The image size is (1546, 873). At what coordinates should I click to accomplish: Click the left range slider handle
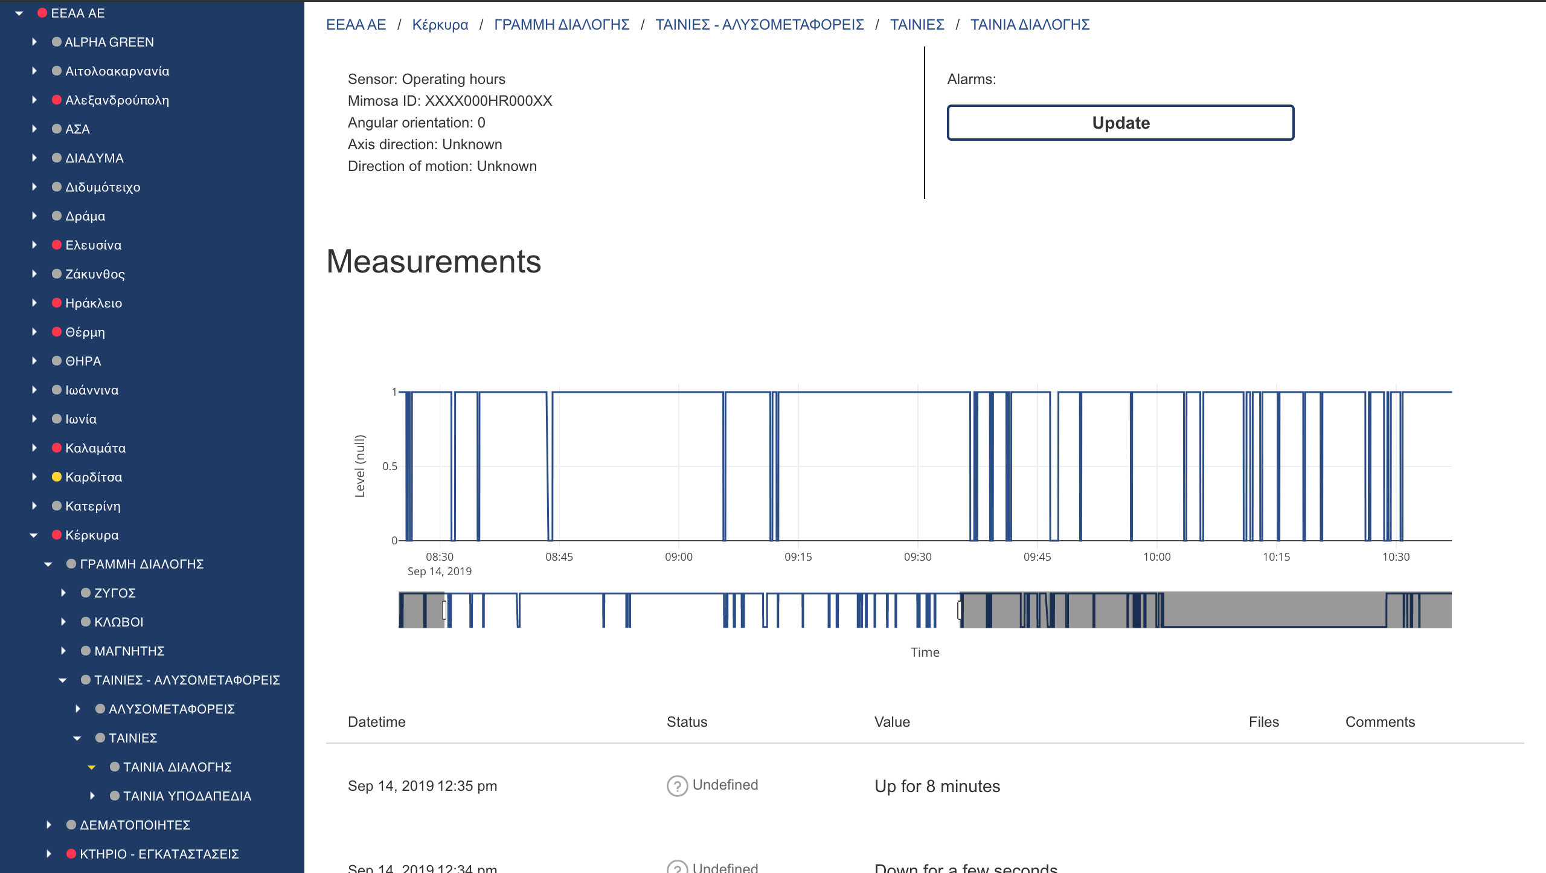[x=444, y=610]
